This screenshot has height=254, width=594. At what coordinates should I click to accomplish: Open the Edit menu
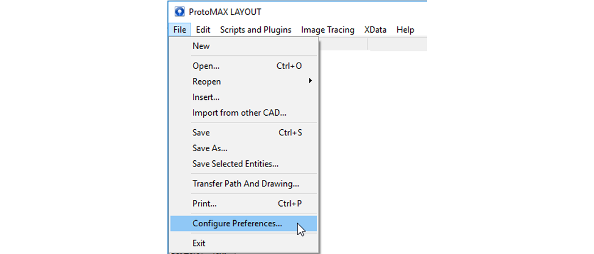point(203,29)
